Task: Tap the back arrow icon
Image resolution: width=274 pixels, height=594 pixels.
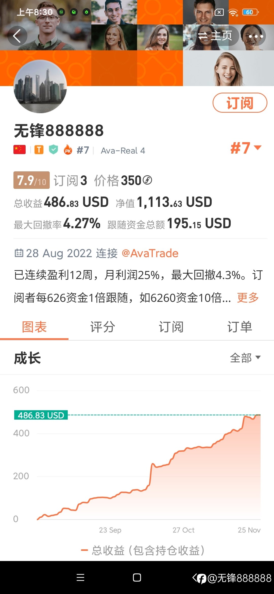Action: (17, 36)
